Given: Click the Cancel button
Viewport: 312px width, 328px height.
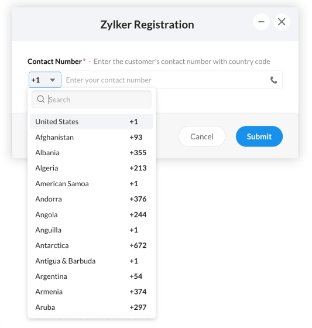Looking at the screenshot, I should click(202, 136).
